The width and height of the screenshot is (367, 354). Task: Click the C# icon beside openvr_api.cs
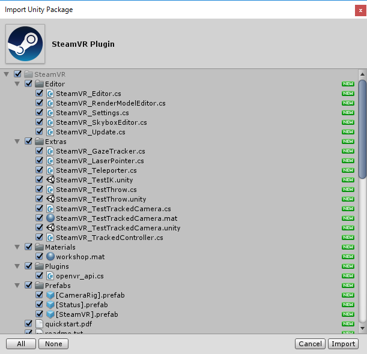[x=50, y=275]
